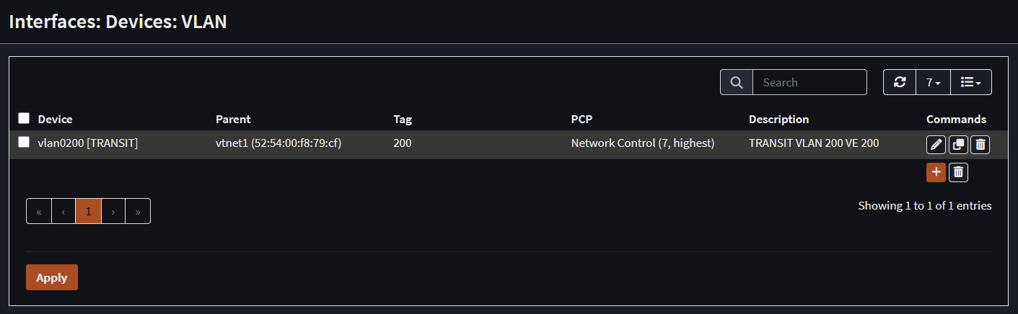Click the search magnifier icon
The height and width of the screenshot is (314, 1018).
click(737, 82)
